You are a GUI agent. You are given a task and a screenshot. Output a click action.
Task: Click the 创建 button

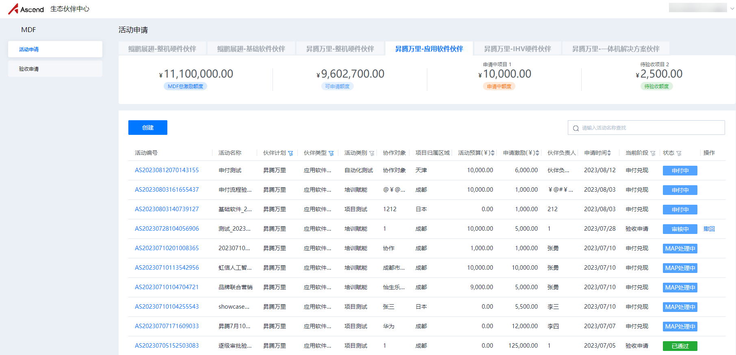point(148,128)
